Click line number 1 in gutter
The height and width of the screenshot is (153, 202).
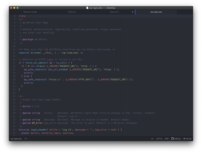point(15,16)
